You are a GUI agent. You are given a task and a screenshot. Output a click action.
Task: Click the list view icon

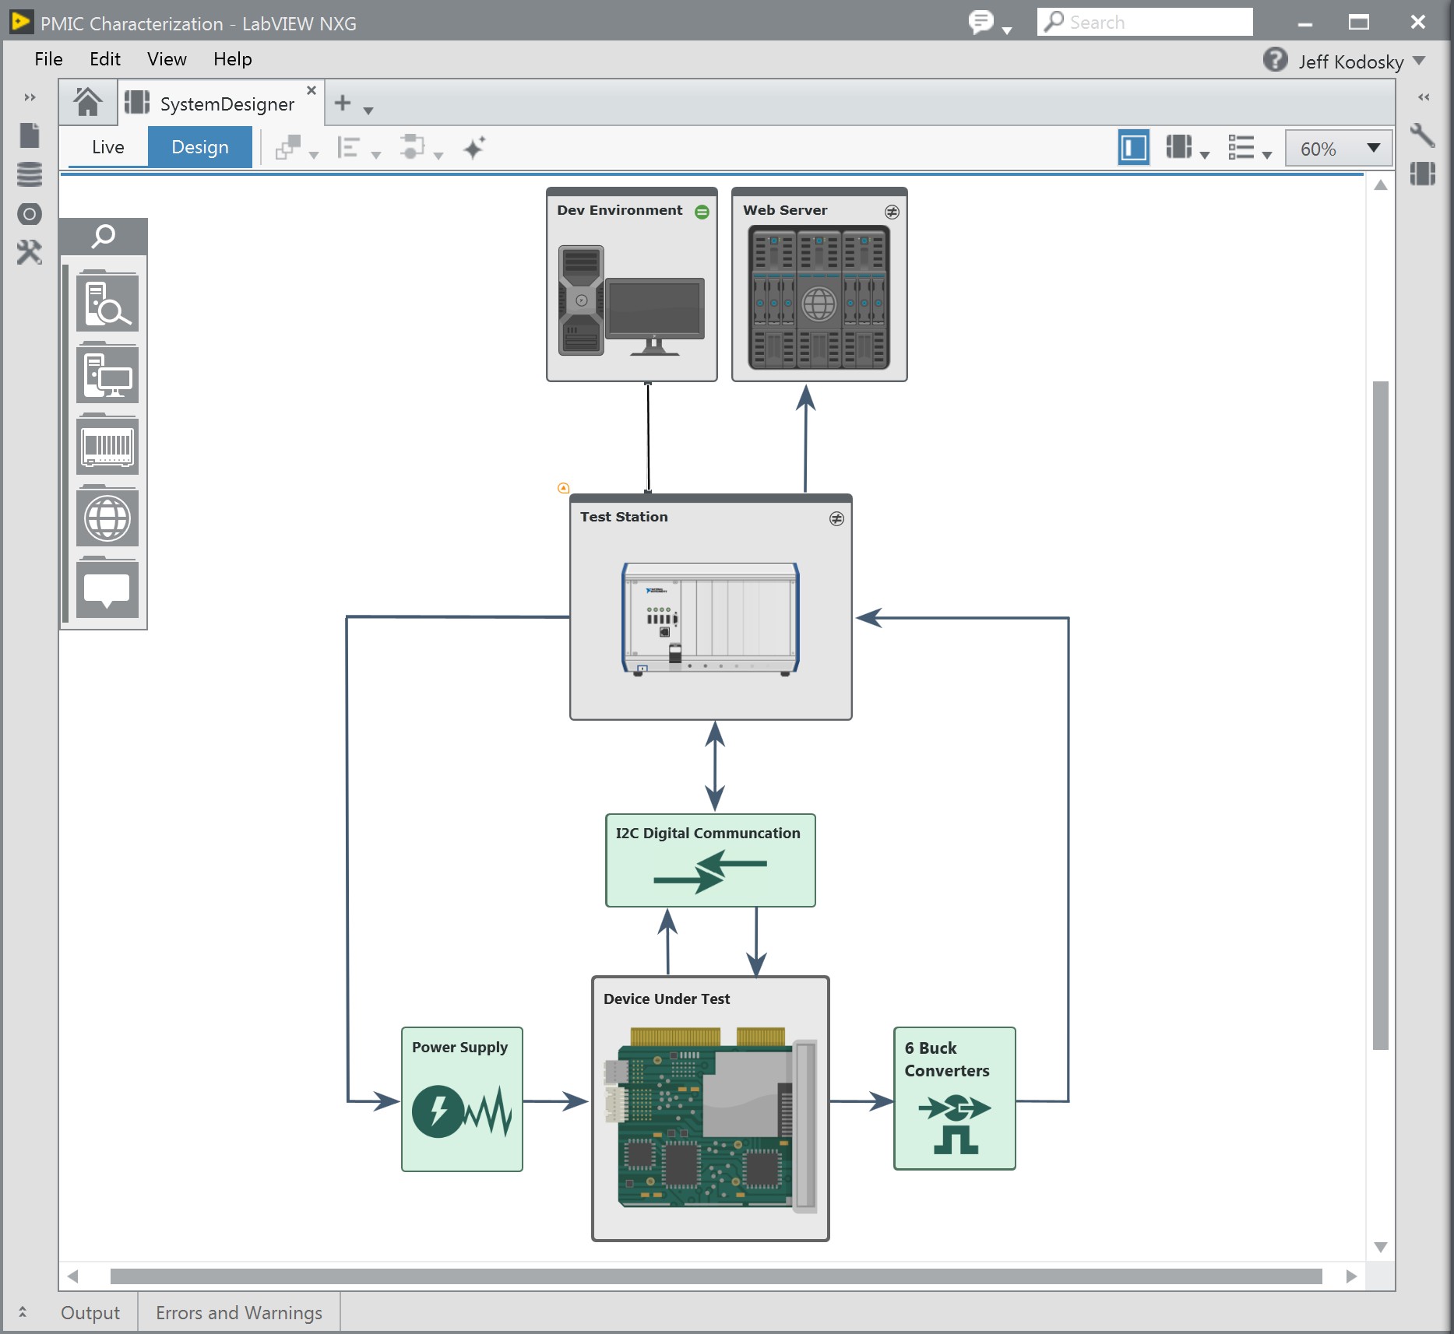click(1241, 147)
